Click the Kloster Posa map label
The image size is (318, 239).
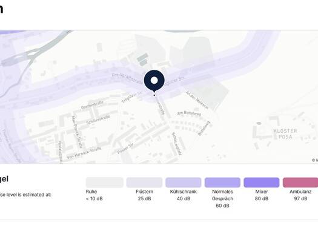click(285, 134)
